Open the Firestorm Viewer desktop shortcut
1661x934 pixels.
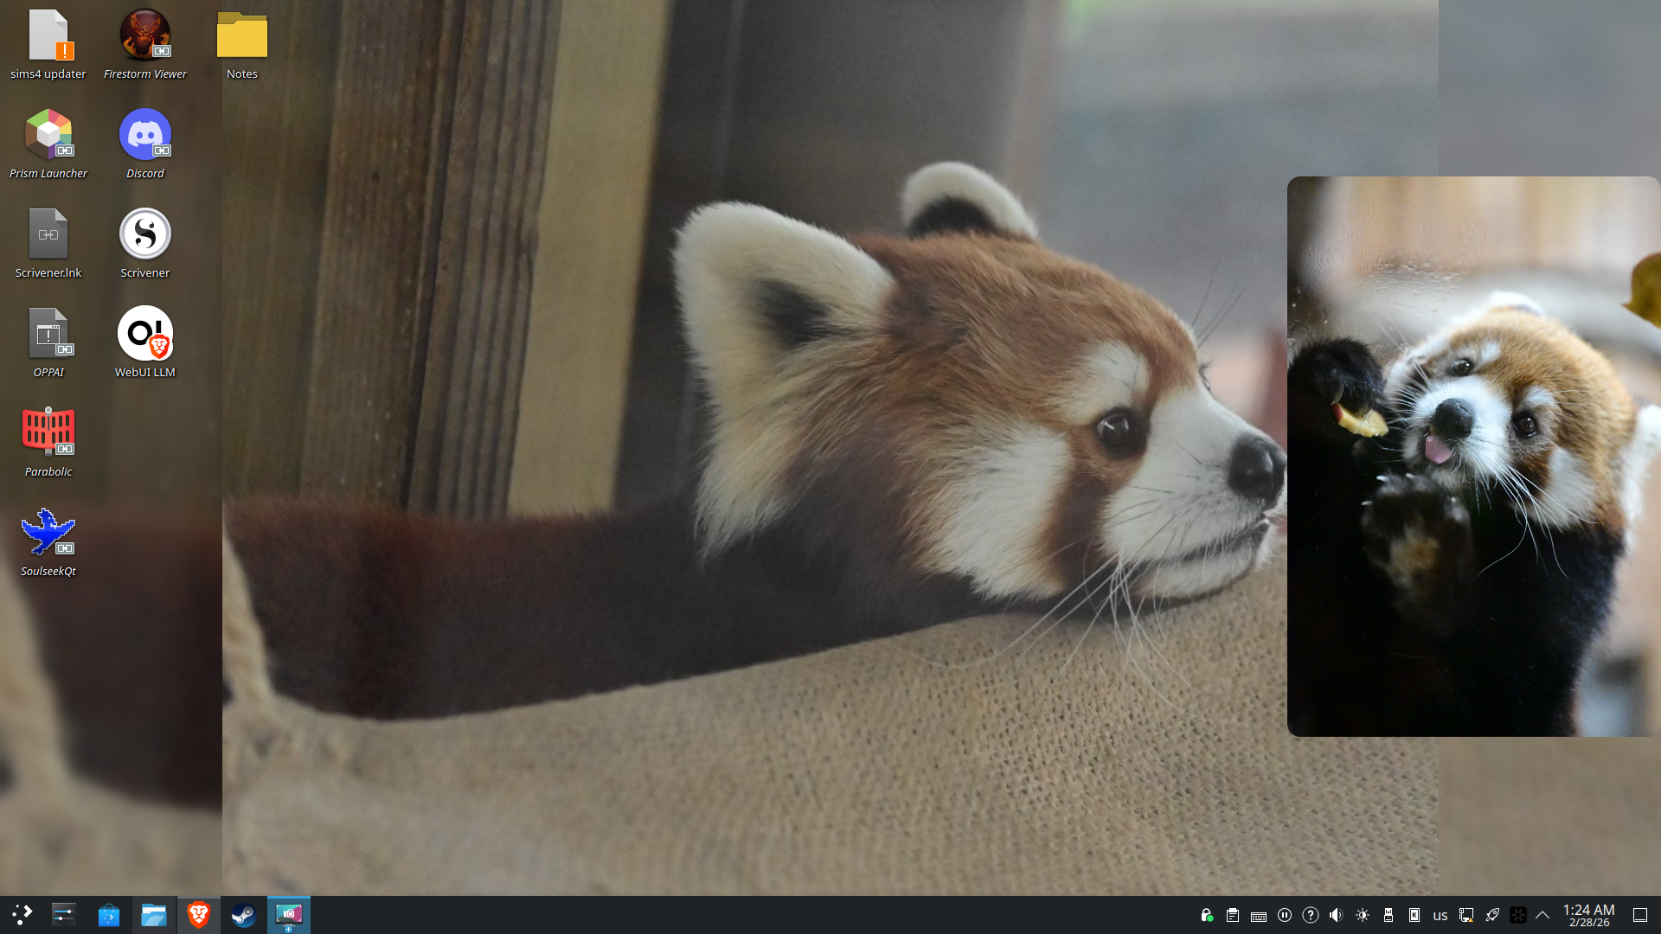[144, 36]
